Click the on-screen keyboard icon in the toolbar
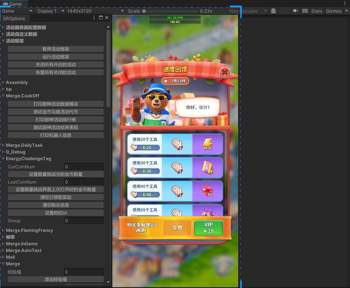This screenshot has height=288, width=350. tap(305, 11)
